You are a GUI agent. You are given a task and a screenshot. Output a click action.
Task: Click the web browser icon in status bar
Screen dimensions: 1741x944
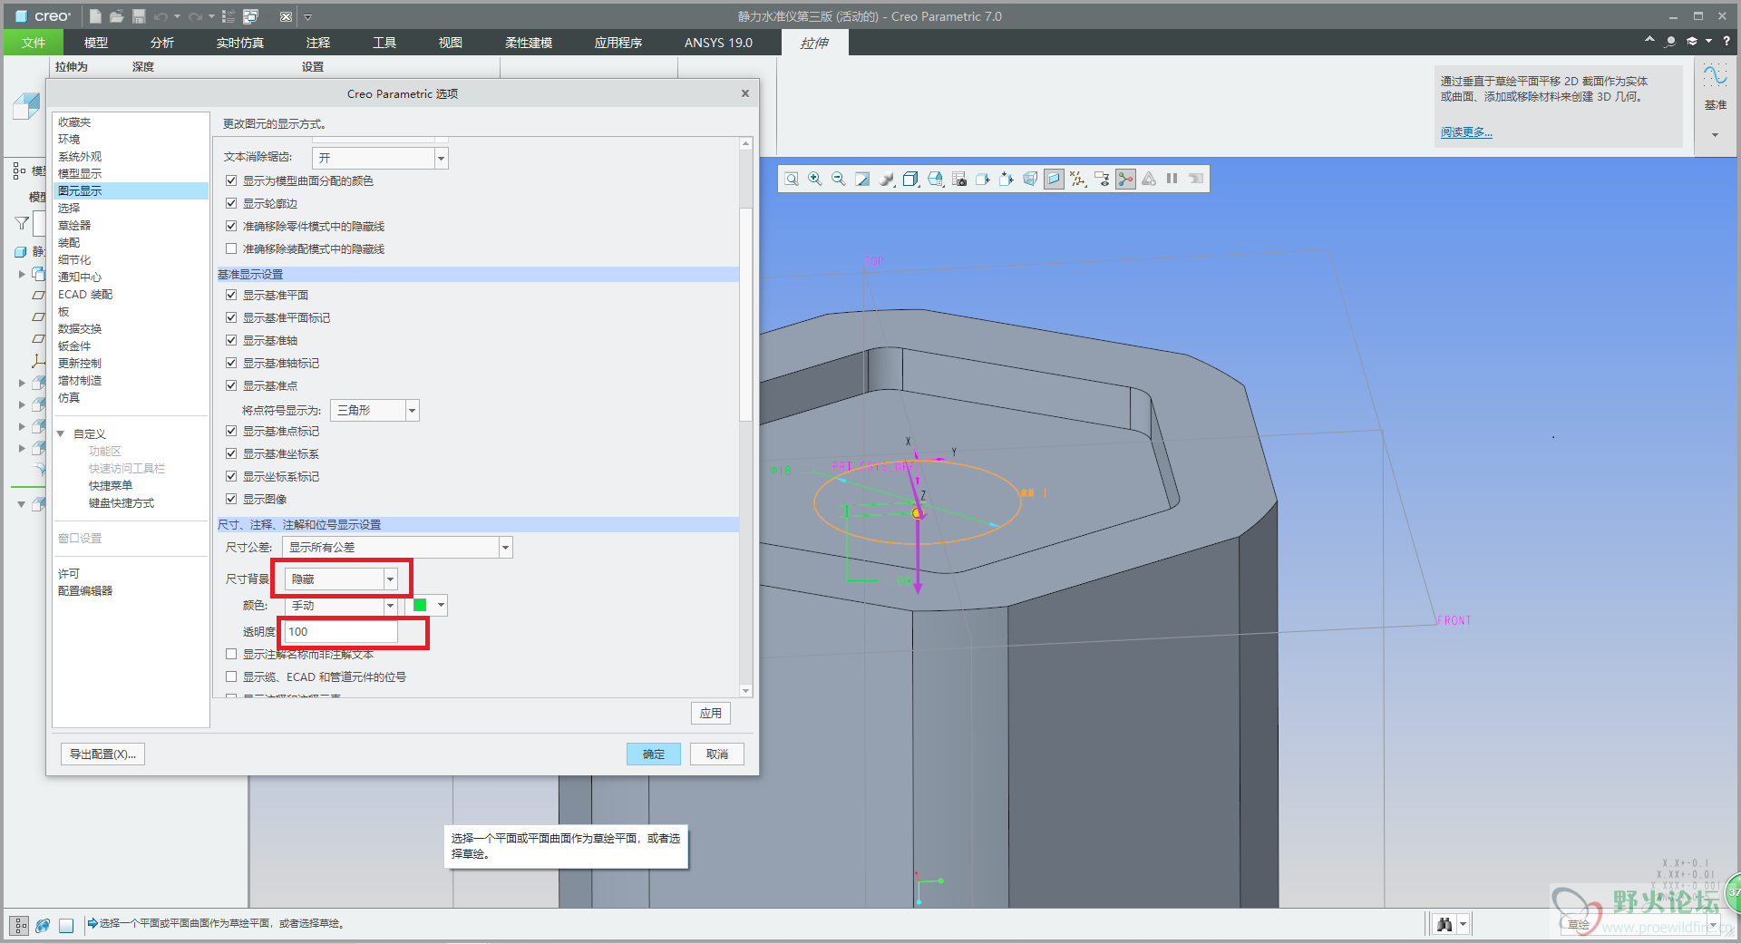43,925
